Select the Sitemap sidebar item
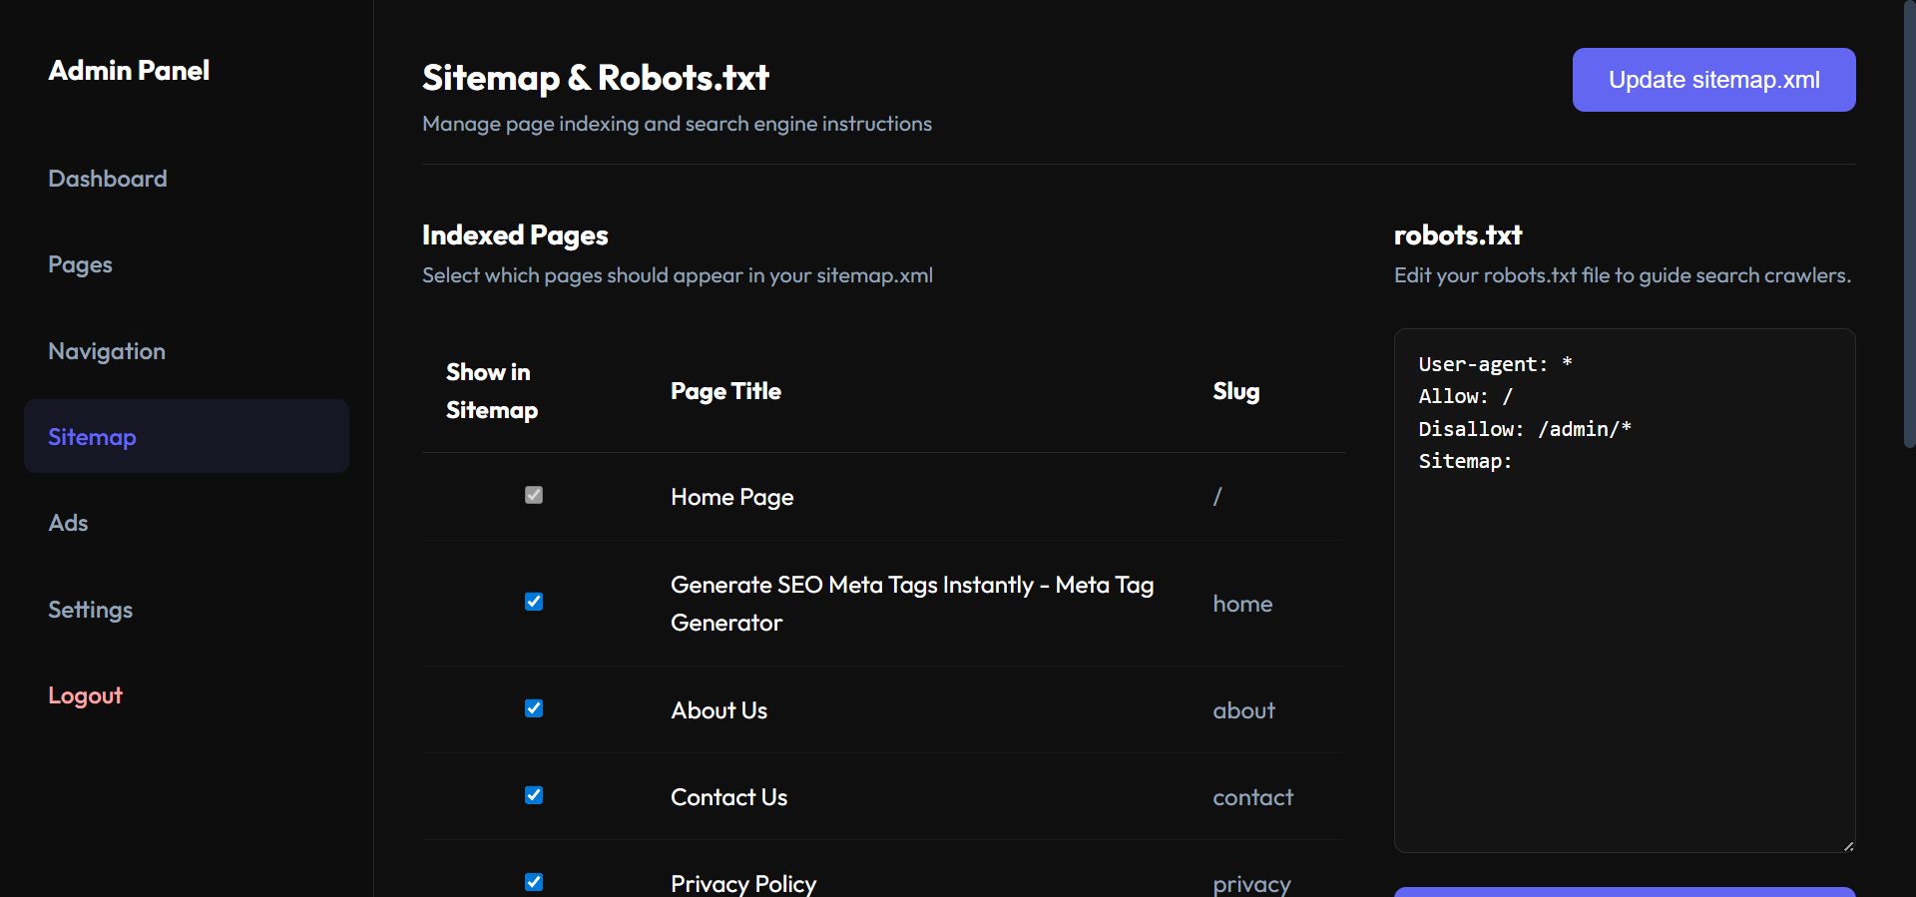This screenshot has width=1916, height=897. click(92, 437)
